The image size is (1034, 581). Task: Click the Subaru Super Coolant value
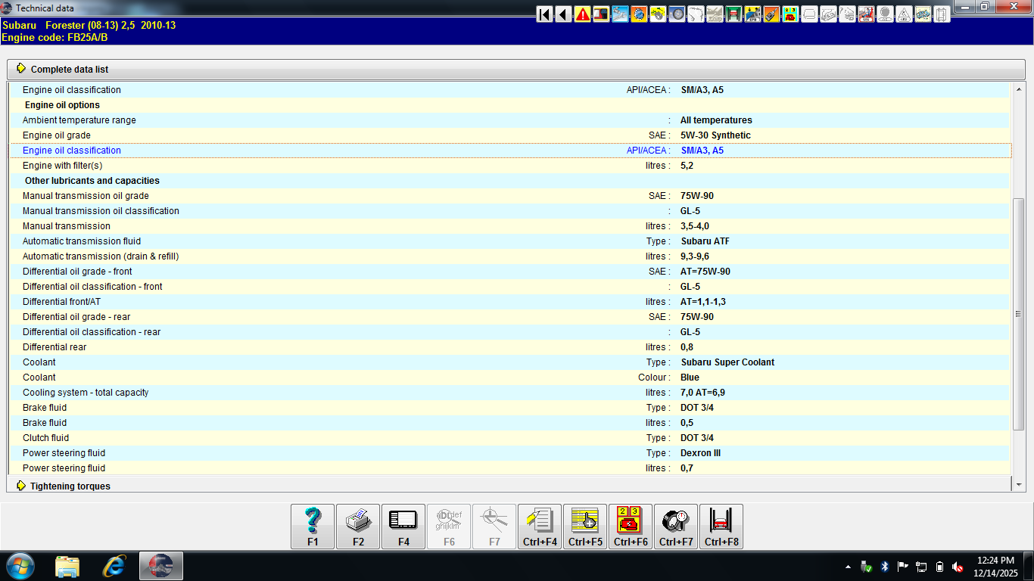pyautogui.click(x=727, y=362)
